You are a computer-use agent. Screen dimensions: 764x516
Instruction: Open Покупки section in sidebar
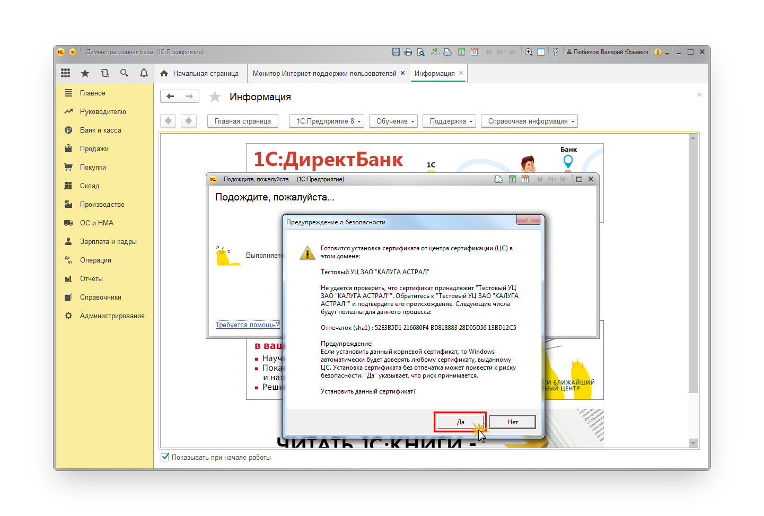pos(104,168)
